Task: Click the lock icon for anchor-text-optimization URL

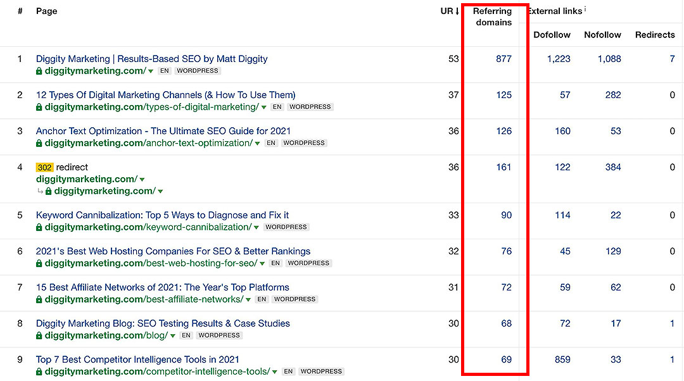Action: pos(39,144)
